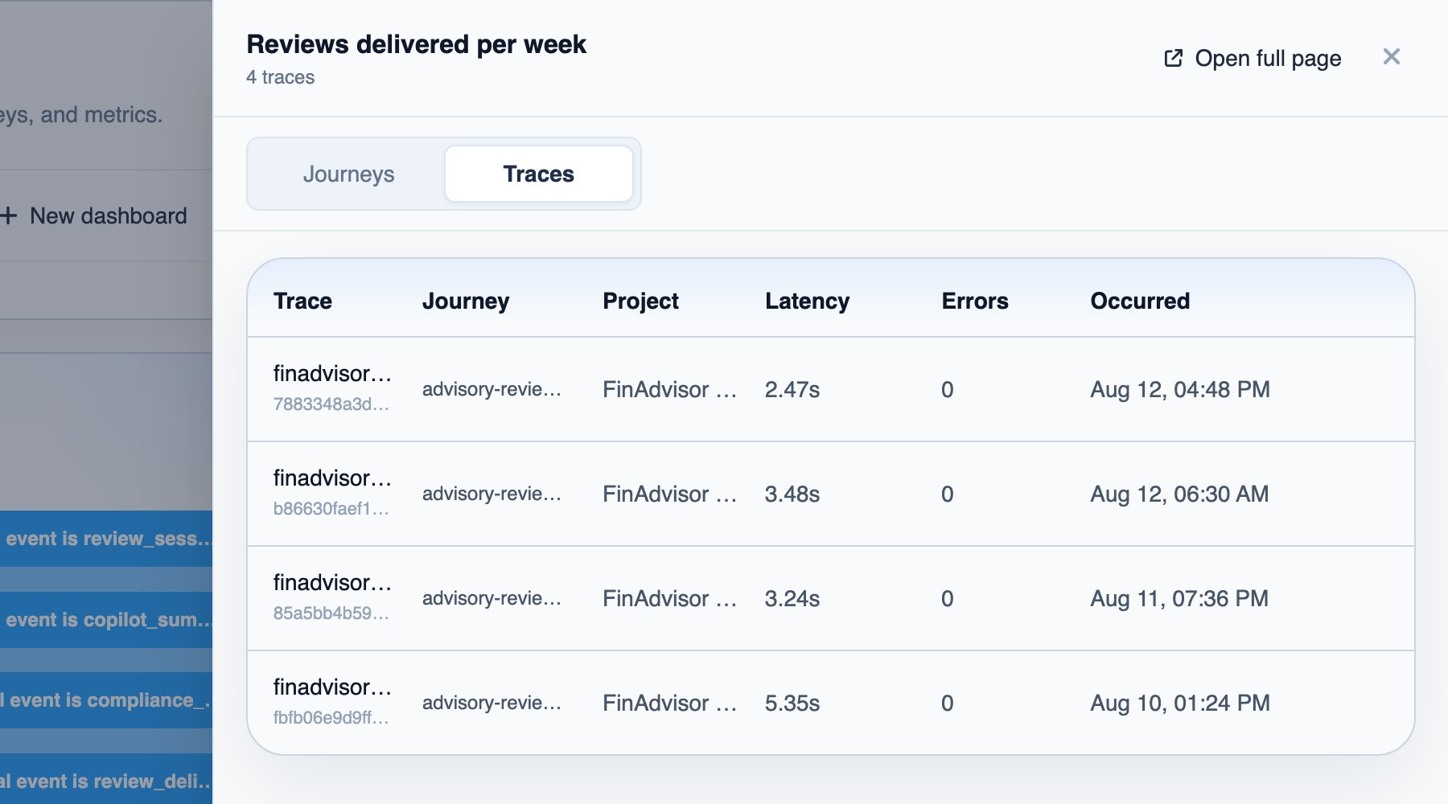Click the external-link icon beside Open full page

[1174, 58]
